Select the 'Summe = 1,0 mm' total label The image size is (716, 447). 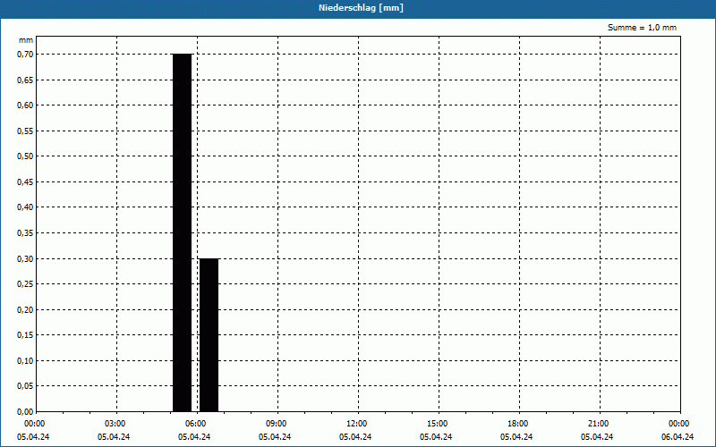coord(642,28)
